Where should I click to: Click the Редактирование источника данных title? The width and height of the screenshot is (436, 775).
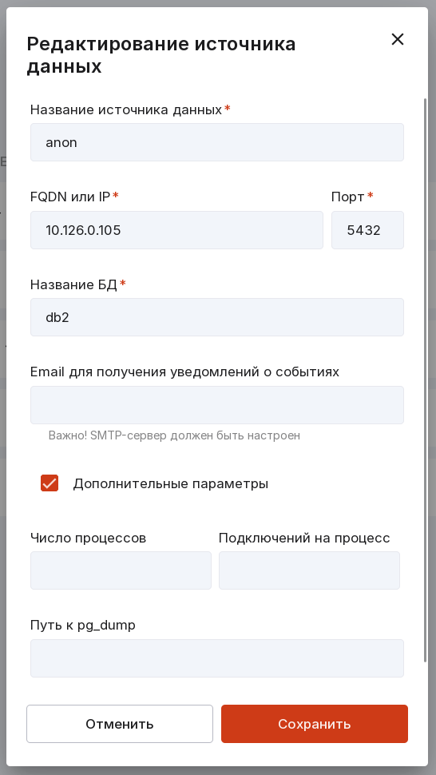point(161,55)
